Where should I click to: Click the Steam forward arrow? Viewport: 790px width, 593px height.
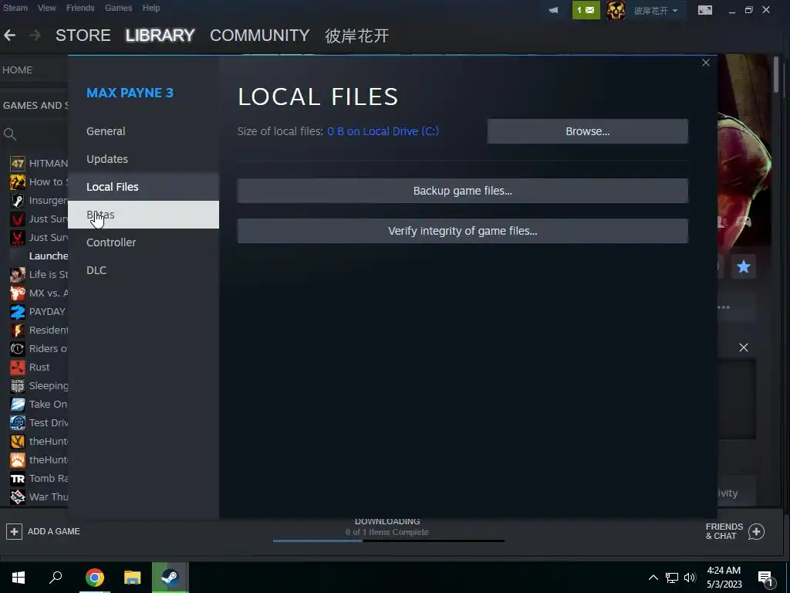tap(35, 36)
